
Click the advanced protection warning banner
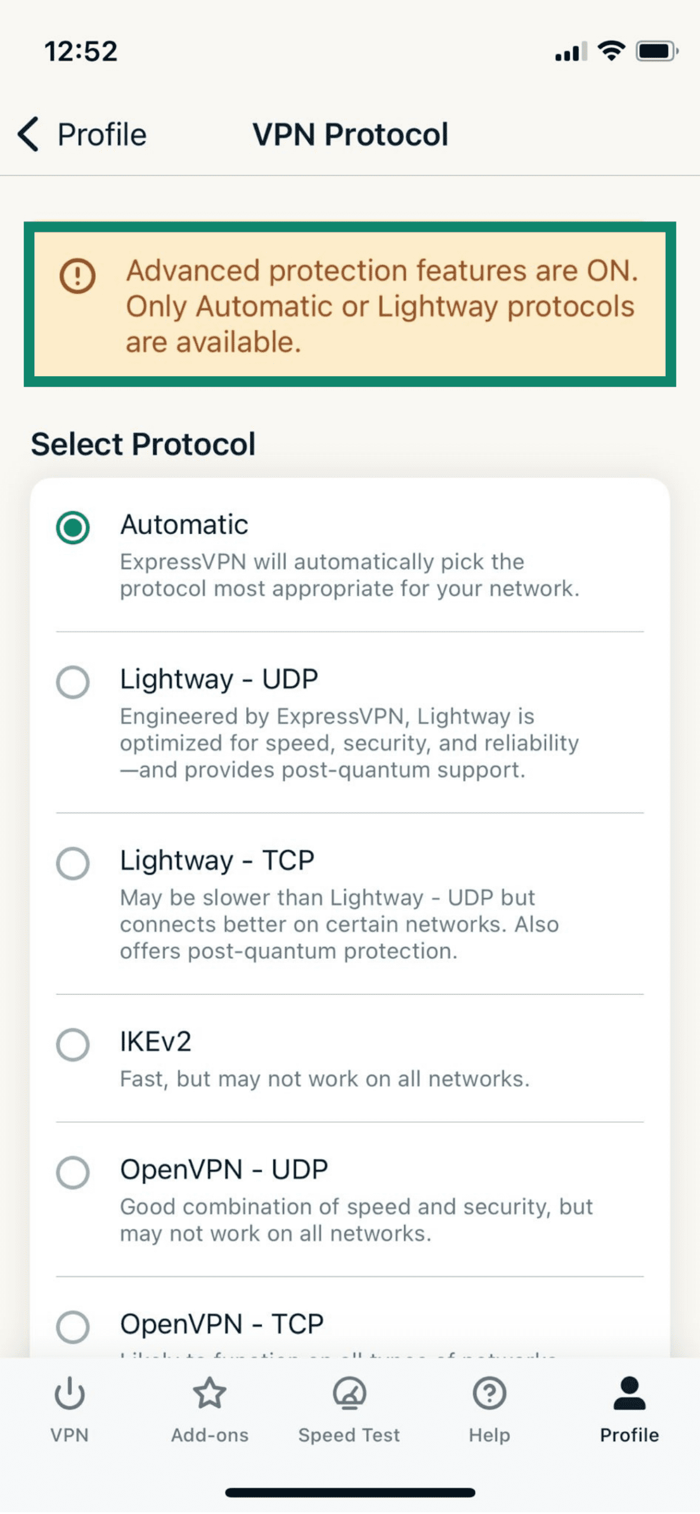click(350, 305)
